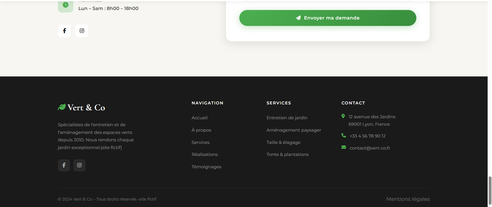Click the Tonte & plantations link
This screenshot has height=207, width=492.
point(288,154)
